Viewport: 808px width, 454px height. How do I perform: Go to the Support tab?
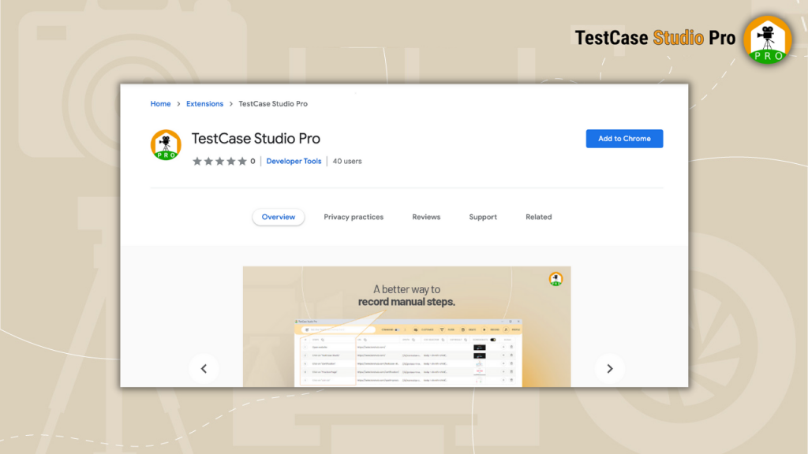coord(483,217)
